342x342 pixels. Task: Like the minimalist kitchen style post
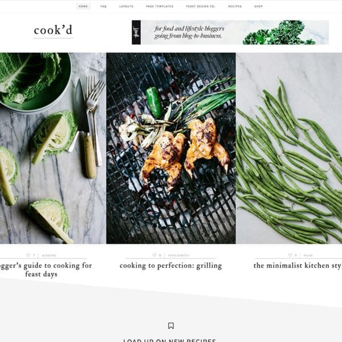290,255
